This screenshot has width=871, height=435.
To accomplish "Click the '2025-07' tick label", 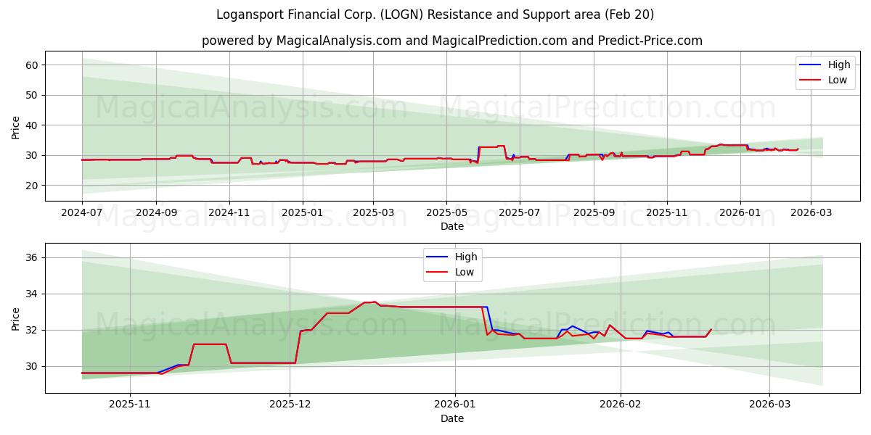I will click(x=520, y=212).
